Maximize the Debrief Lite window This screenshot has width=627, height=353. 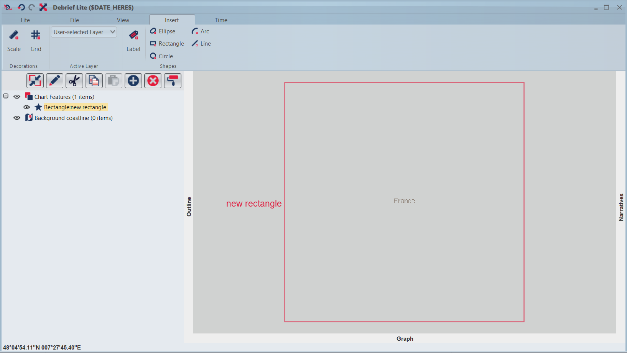coord(606,7)
